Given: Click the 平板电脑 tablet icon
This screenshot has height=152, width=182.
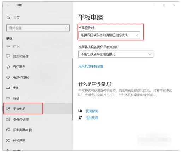Looking at the screenshot, I should (8, 109).
